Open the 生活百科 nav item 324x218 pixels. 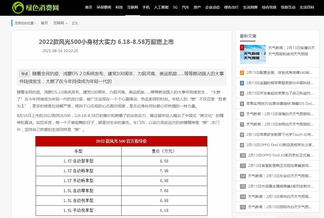pos(307,7)
